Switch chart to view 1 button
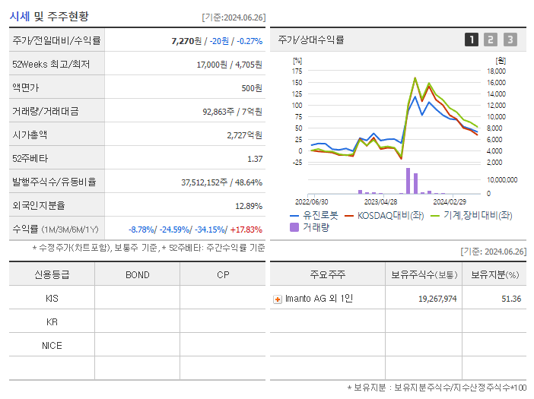The height and width of the screenshot is (399, 534). point(472,40)
